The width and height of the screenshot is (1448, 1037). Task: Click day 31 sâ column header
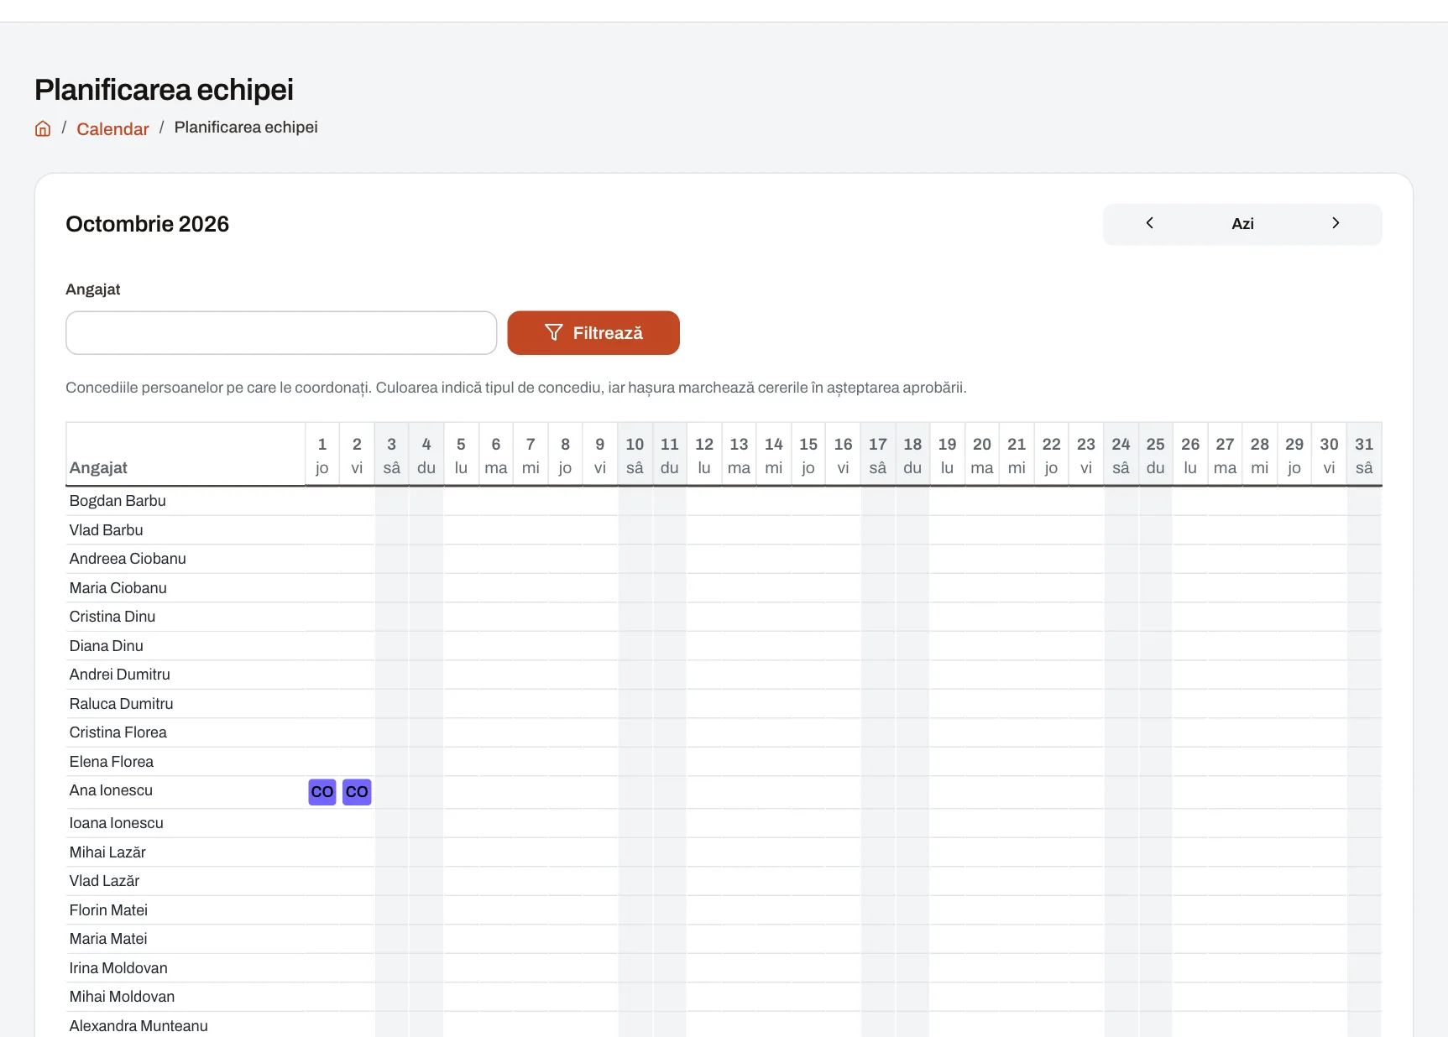[1364, 455]
